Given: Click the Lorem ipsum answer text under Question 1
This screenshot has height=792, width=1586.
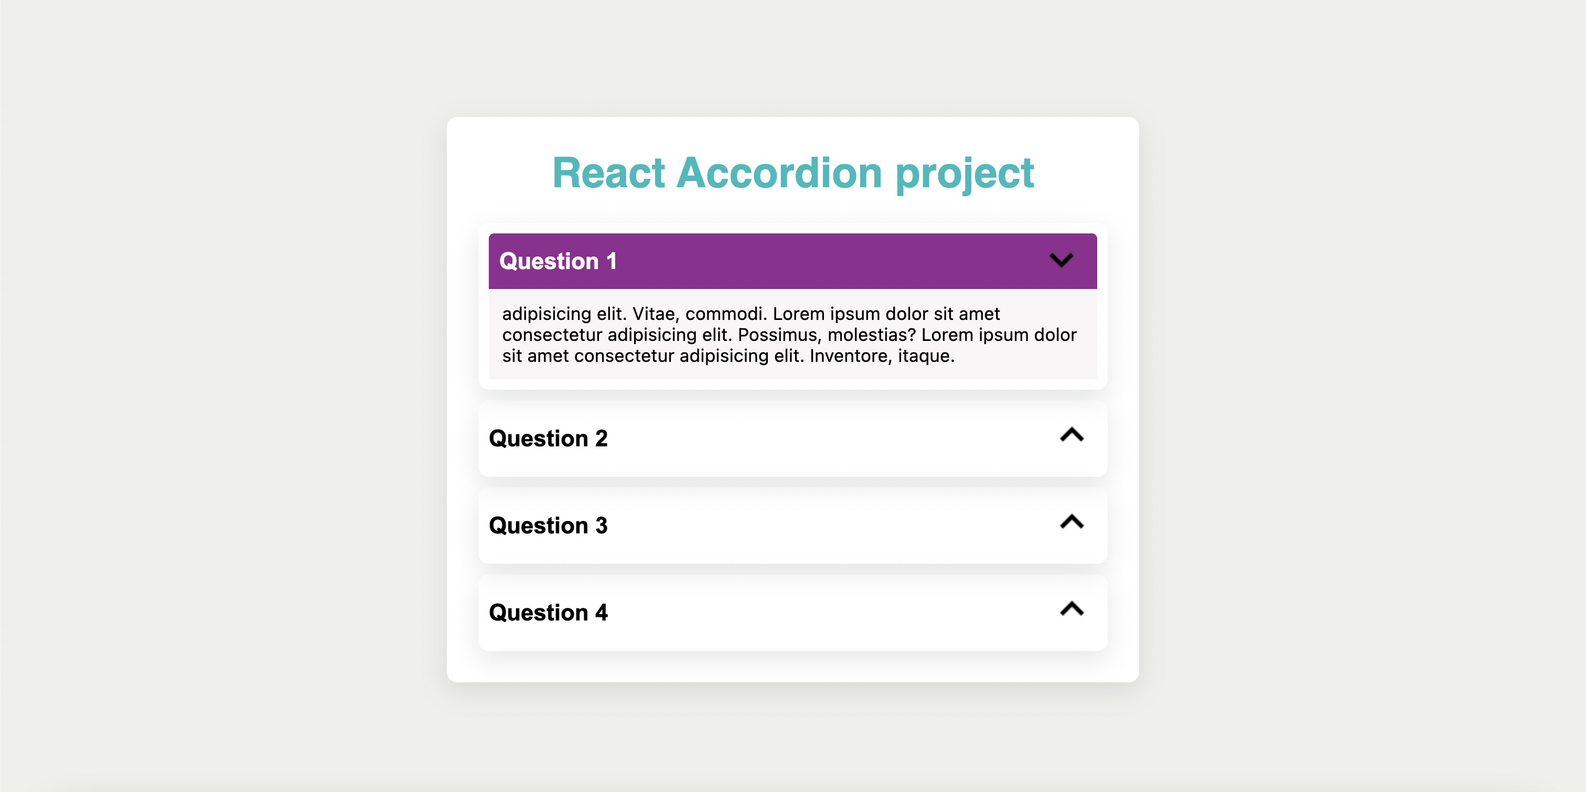Looking at the screenshot, I should (x=789, y=335).
